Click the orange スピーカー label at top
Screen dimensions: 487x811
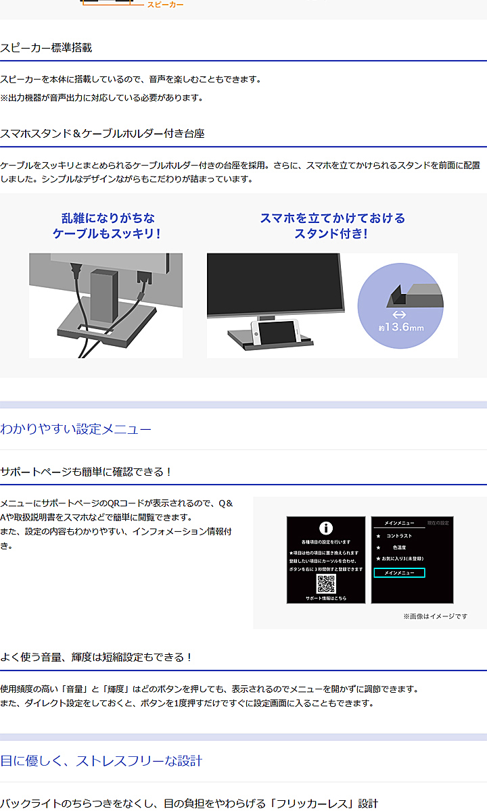[x=165, y=4]
